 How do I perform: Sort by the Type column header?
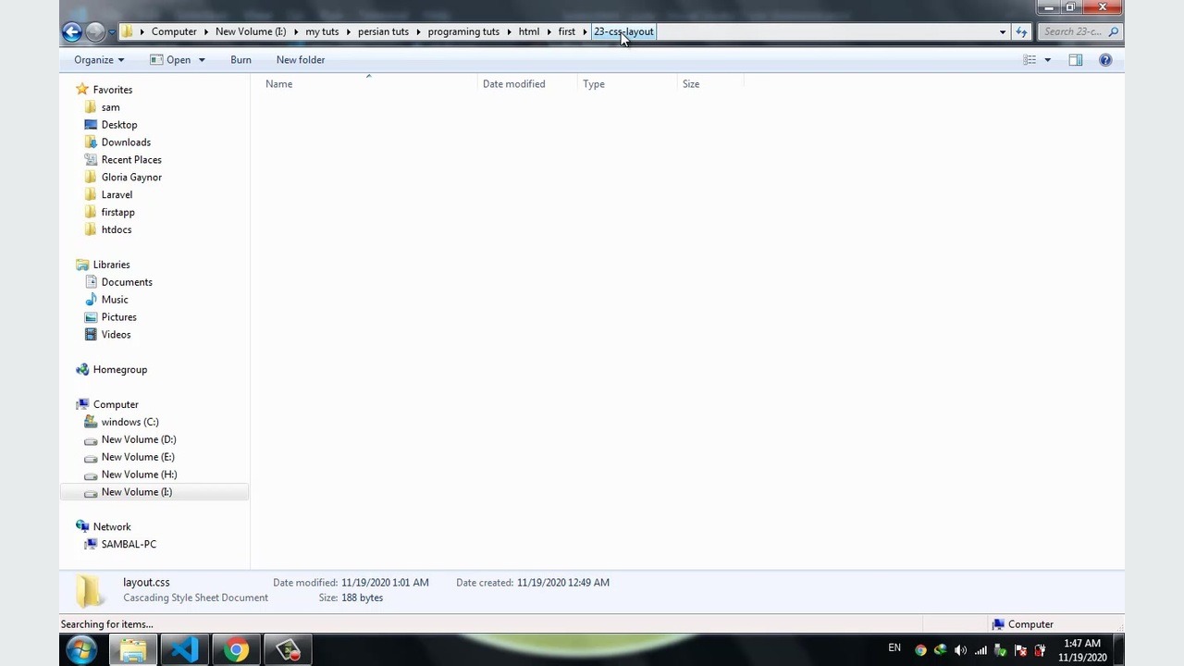627,84
